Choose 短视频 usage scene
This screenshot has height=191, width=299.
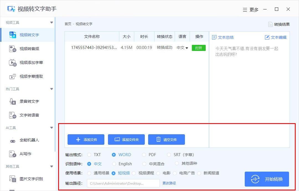click(114, 173)
